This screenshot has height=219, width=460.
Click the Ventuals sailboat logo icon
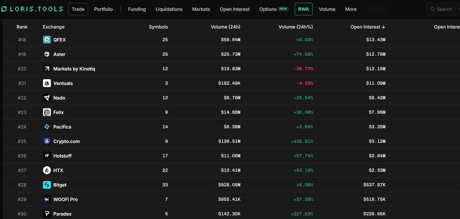click(47, 83)
